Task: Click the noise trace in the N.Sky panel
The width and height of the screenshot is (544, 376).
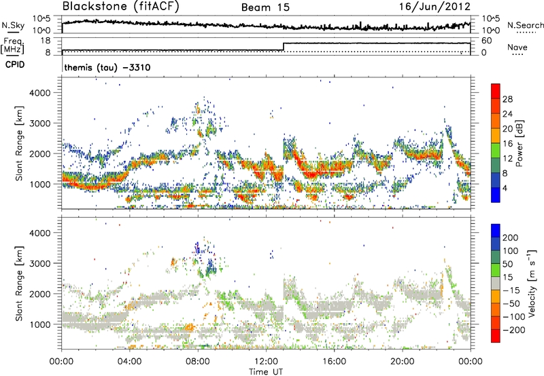Action: (x=266, y=24)
